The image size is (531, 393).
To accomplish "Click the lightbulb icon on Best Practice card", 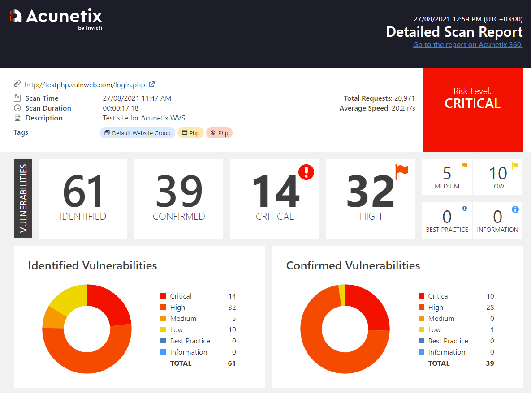I will 465,209.
